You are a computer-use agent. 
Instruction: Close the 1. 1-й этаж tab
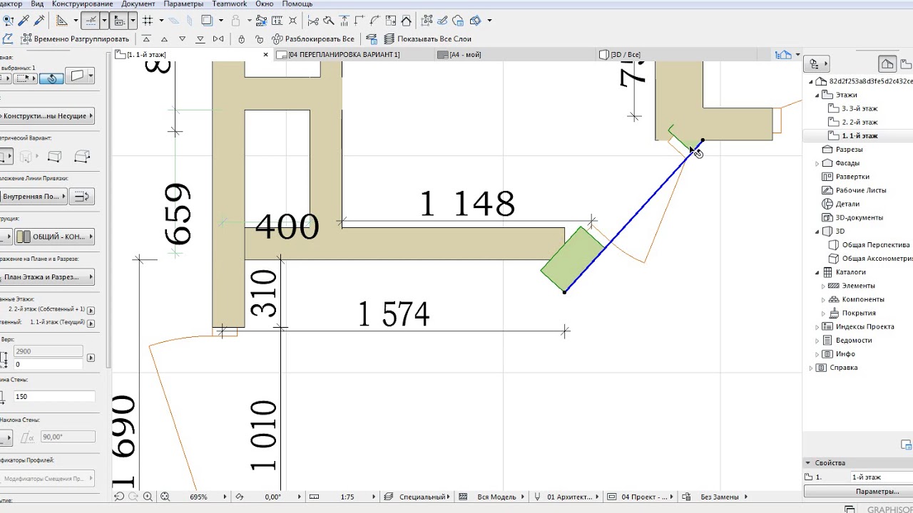266,55
